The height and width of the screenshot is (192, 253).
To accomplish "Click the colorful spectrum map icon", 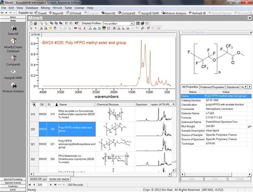I will click(x=104, y=28).
